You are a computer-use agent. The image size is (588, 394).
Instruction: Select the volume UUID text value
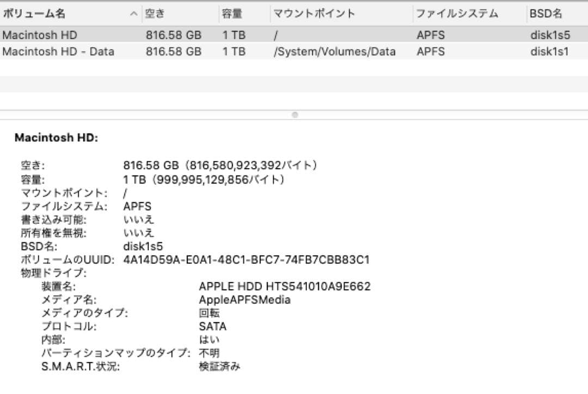(x=245, y=259)
